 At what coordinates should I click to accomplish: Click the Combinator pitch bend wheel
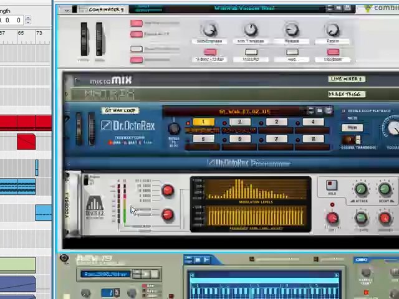coord(84,39)
